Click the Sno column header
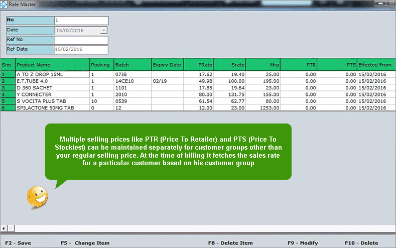Screen dimensions: 396x248 (x=8, y=65)
